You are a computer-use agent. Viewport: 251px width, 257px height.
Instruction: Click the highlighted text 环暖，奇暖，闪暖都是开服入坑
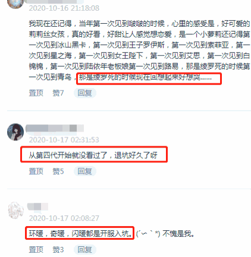click(x=80, y=233)
